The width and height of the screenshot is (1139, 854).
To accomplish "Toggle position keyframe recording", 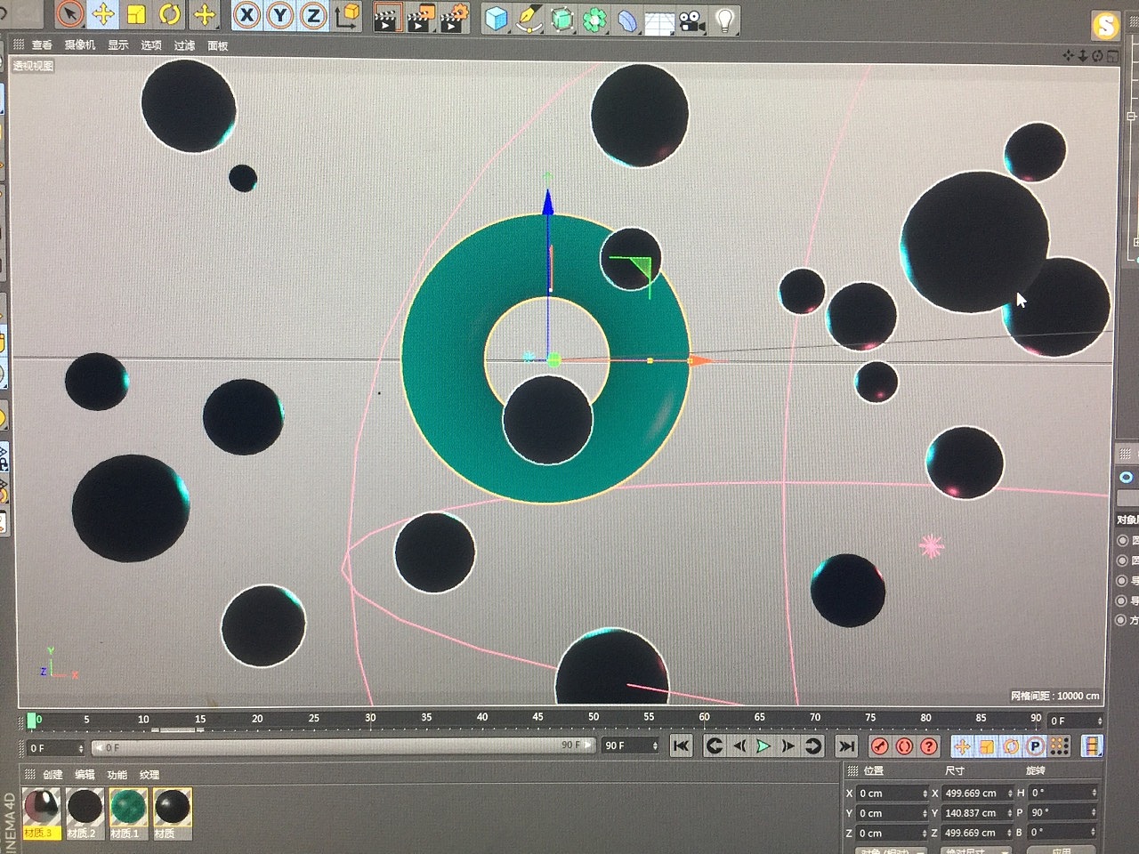I will pos(962,745).
